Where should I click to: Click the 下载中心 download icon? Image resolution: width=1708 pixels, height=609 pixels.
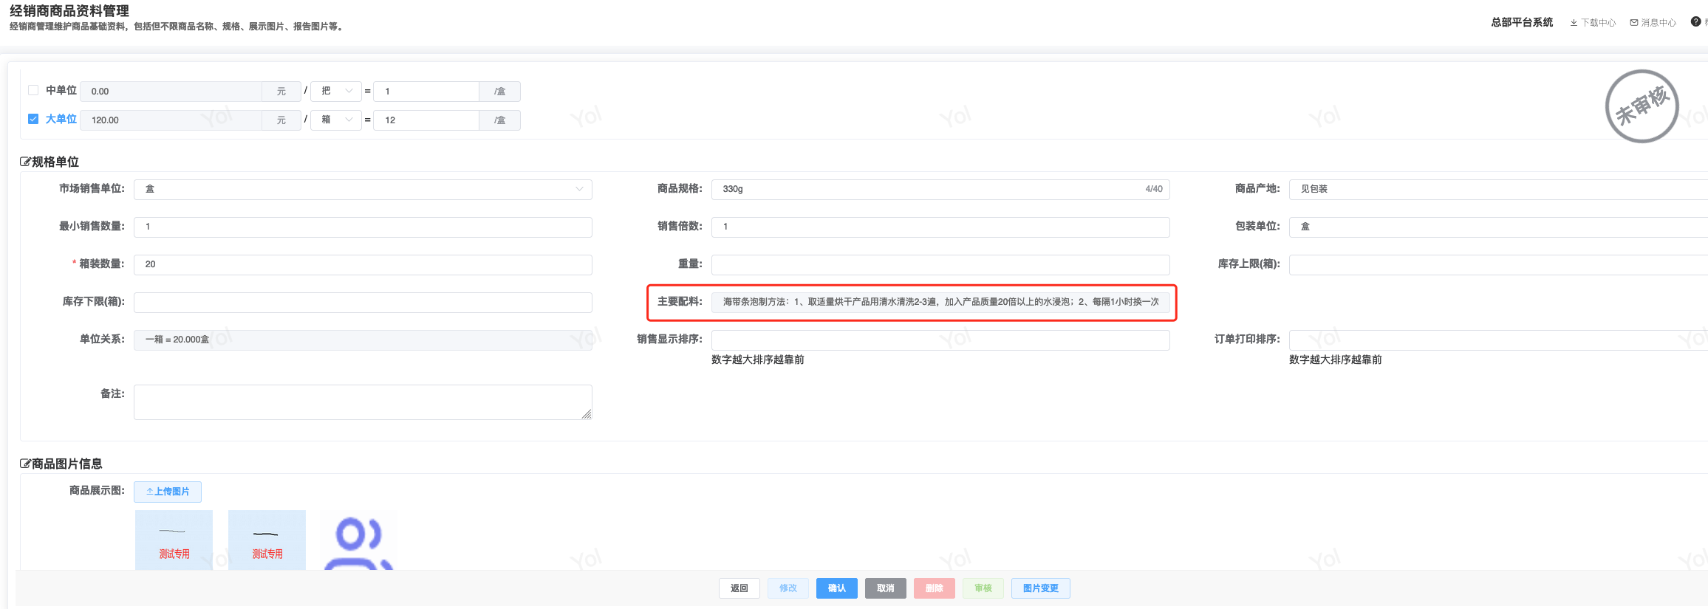[x=1574, y=23]
